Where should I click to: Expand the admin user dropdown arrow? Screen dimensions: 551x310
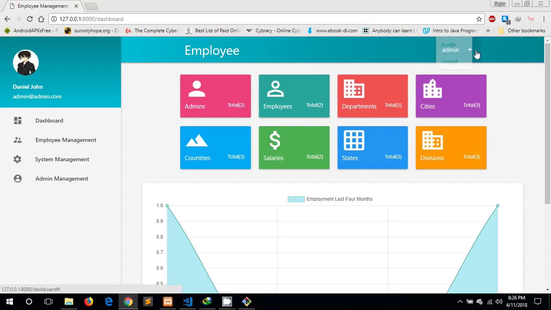(x=470, y=50)
